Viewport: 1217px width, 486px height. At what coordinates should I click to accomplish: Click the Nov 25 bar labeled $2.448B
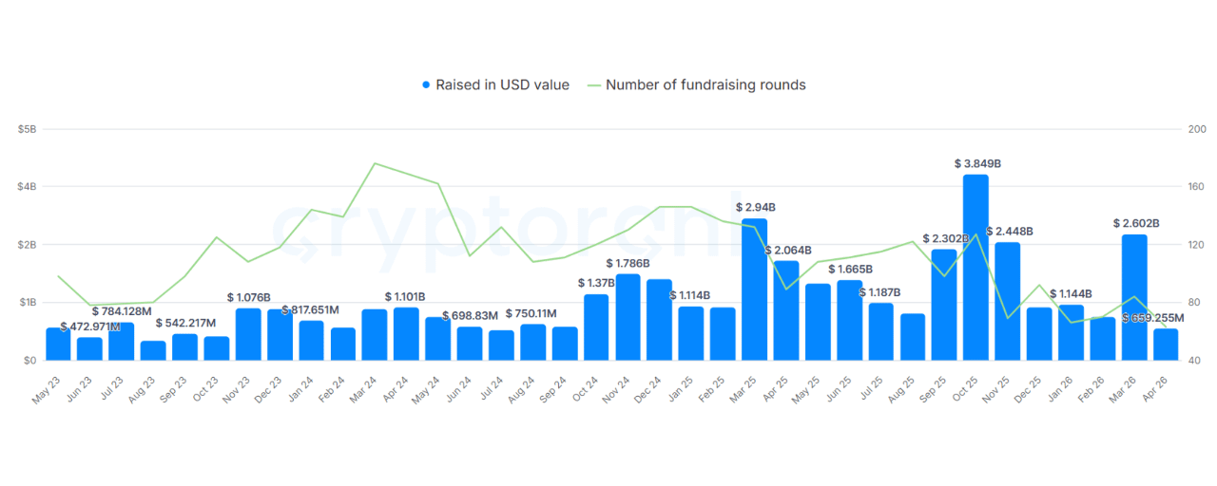pos(1008,302)
